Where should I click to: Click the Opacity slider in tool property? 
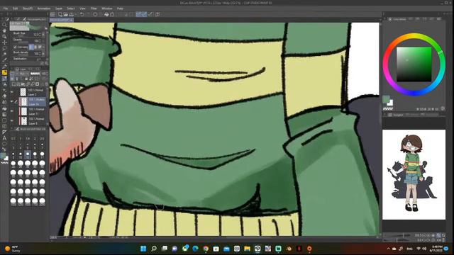click(23, 42)
